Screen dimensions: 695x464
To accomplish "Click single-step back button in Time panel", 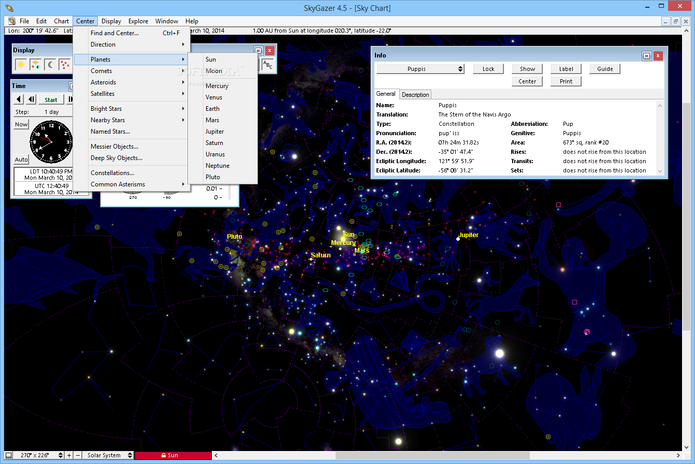I will [x=31, y=99].
